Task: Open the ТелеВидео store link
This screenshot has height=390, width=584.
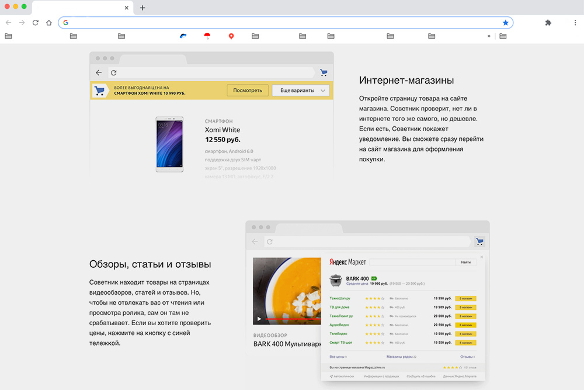Action: [x=338, y=334]
